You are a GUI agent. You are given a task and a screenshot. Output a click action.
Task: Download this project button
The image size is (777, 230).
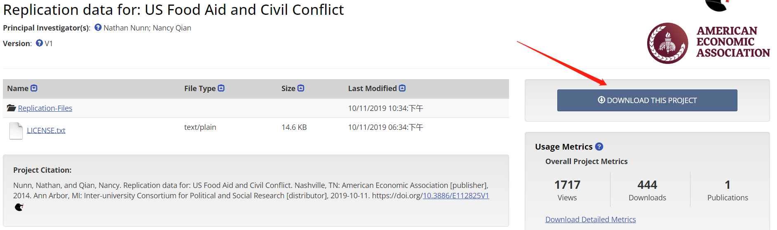[x=647, y=100]
